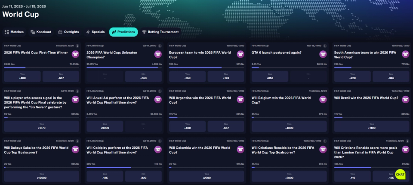Click '95.15% Yes' on Unbeaten Champion card

pos(92,64)
